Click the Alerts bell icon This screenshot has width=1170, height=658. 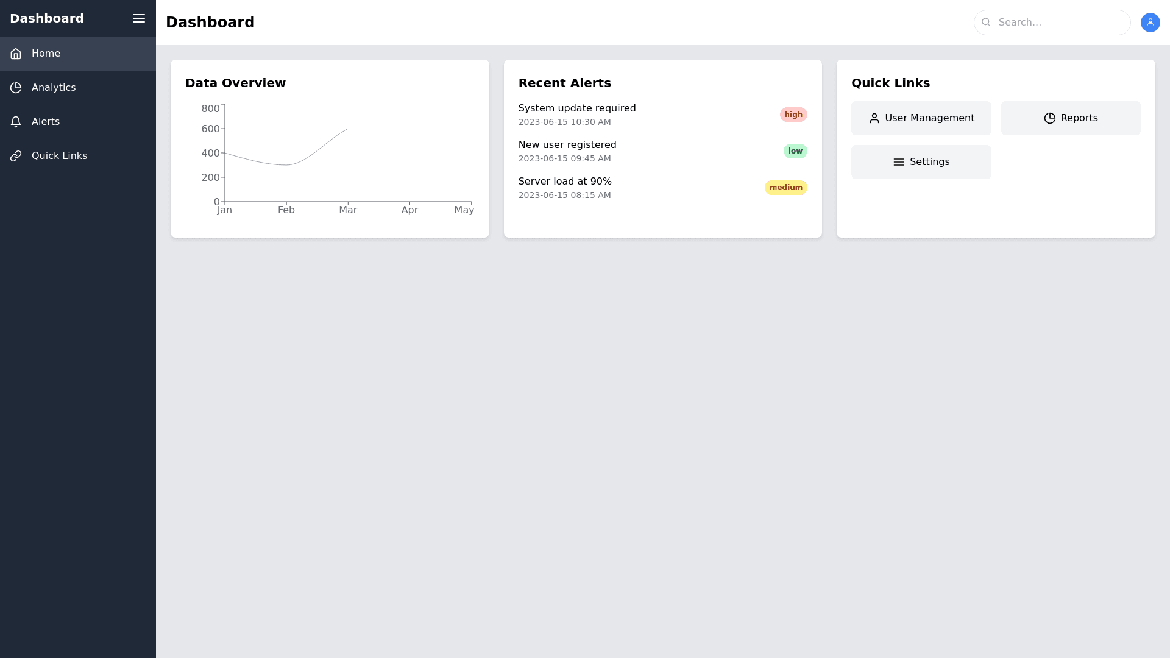16,122
